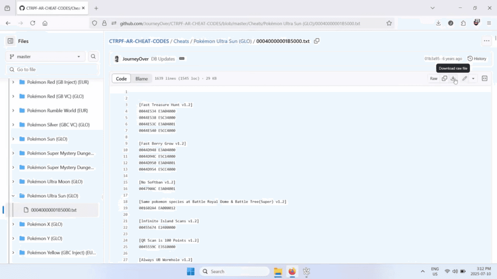The height and width of the screenshot is (279, 497).
Task: Select 00040000001B5000.txt in file tree
Action: tap(54, 210)
